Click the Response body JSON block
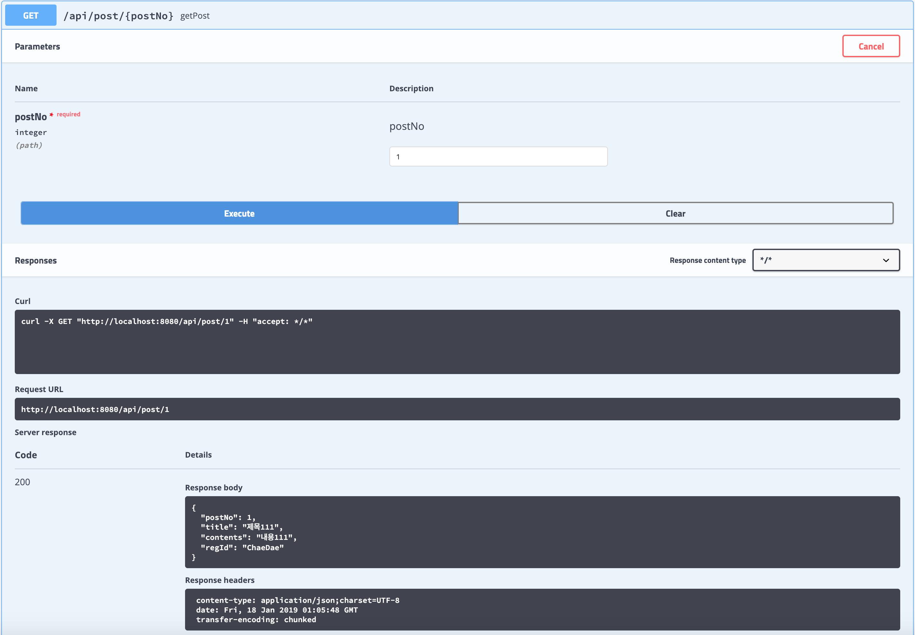The image size is (915, 635). 542,532
